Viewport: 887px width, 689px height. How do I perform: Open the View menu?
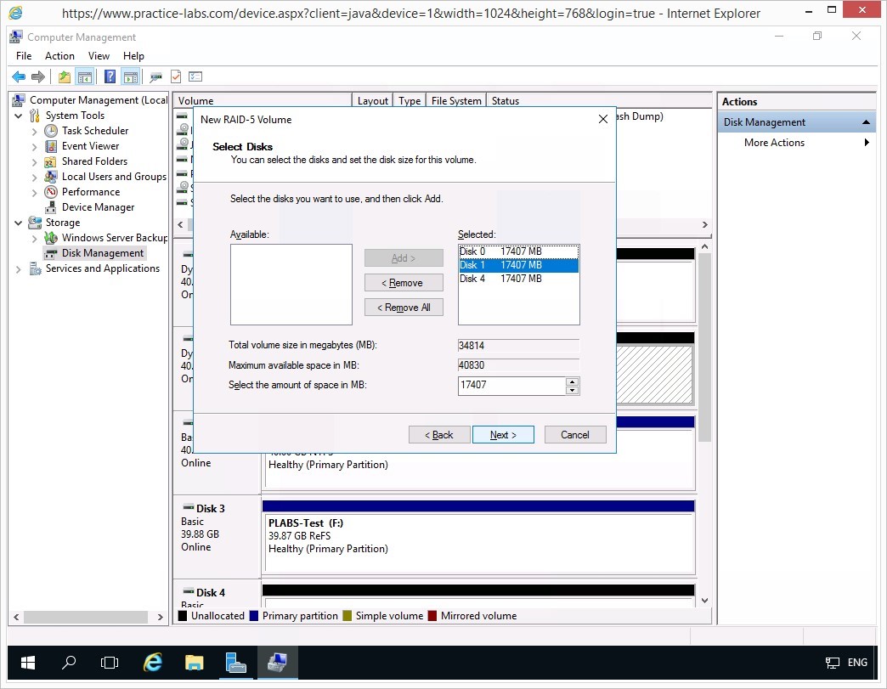click(99, 56)
